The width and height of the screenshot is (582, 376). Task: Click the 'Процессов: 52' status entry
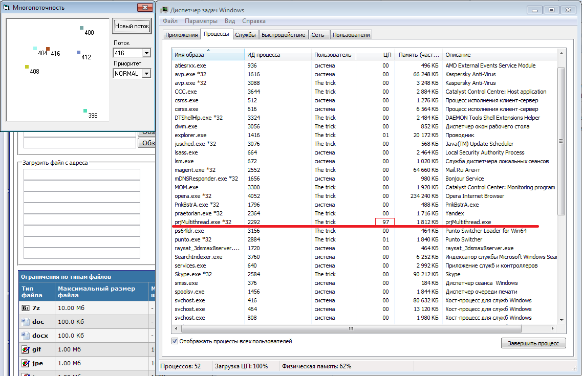[x=180, y=366]
